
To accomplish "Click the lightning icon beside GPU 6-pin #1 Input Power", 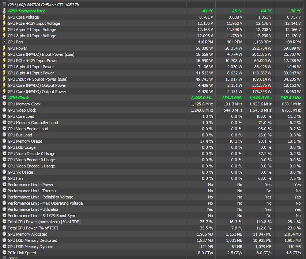I will [x=4, y=67].
